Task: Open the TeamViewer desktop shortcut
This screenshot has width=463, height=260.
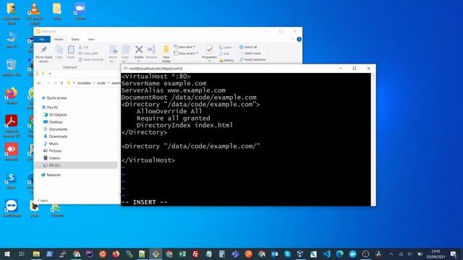Action: (x=12, y=208)
